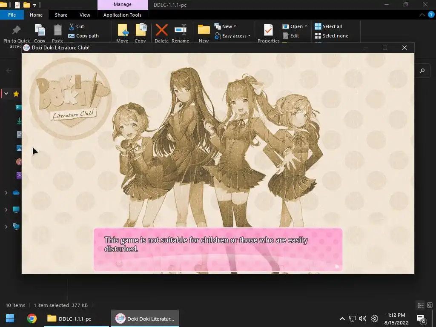Open the network status tray icon
This screenshot has width=436, height=327.
[353, 318]
